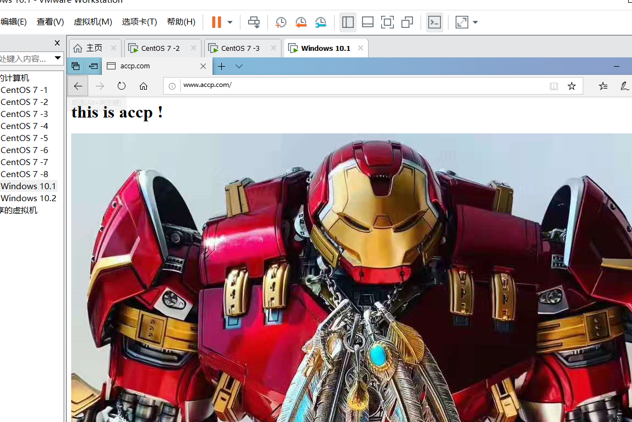This screenshot has width=632, height=422.
Task: Open the console view icon
Action: pos(434,22)
